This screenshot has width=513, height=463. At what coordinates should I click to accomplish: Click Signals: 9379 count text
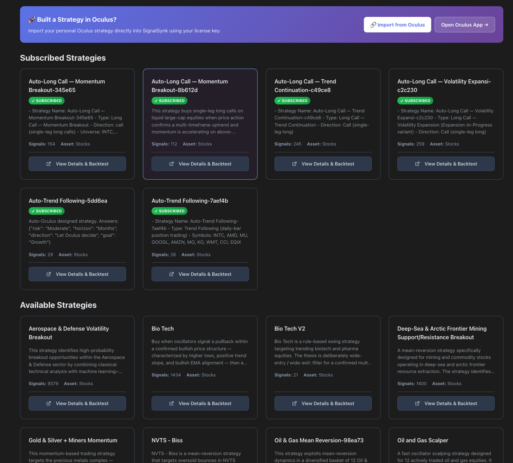coord(43,384)
